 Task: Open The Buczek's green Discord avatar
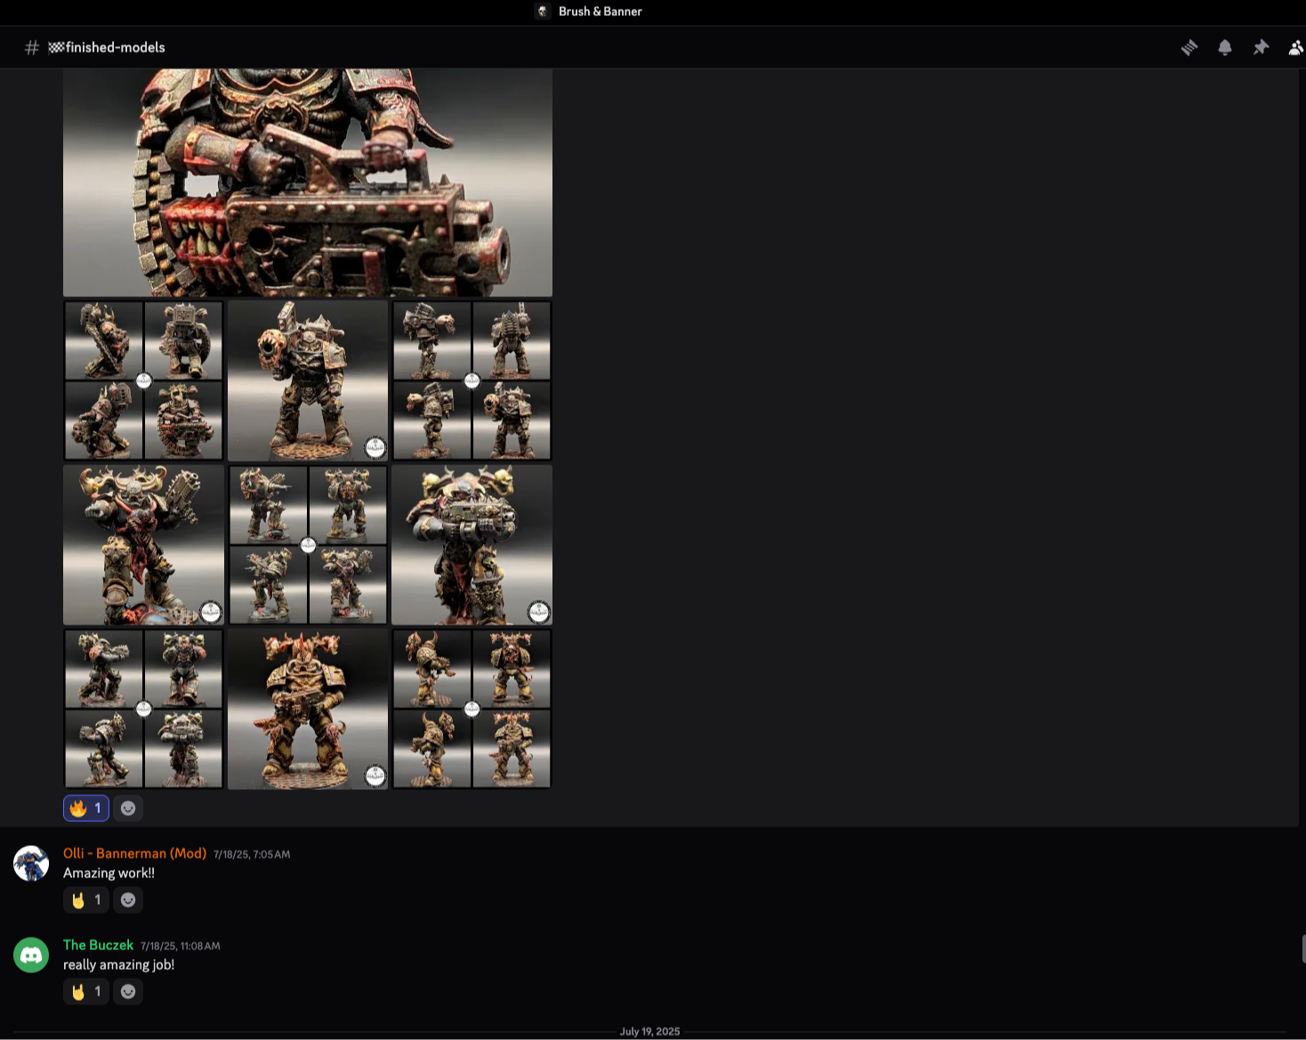(31, 955)
